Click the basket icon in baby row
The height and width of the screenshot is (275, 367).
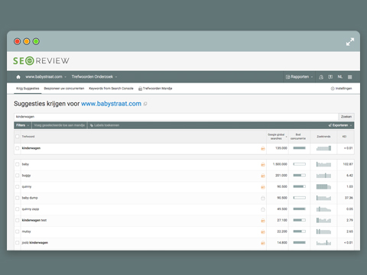pyautogui.click(x=263, y=164)
